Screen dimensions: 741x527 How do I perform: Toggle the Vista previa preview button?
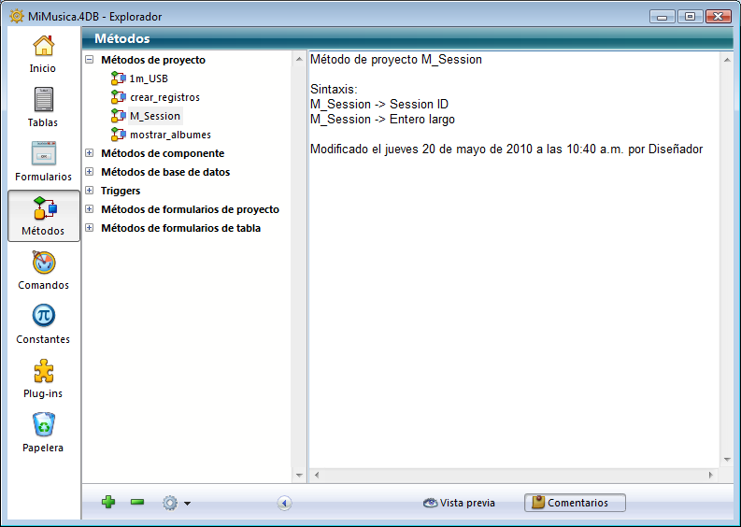[x=459, y=503]
